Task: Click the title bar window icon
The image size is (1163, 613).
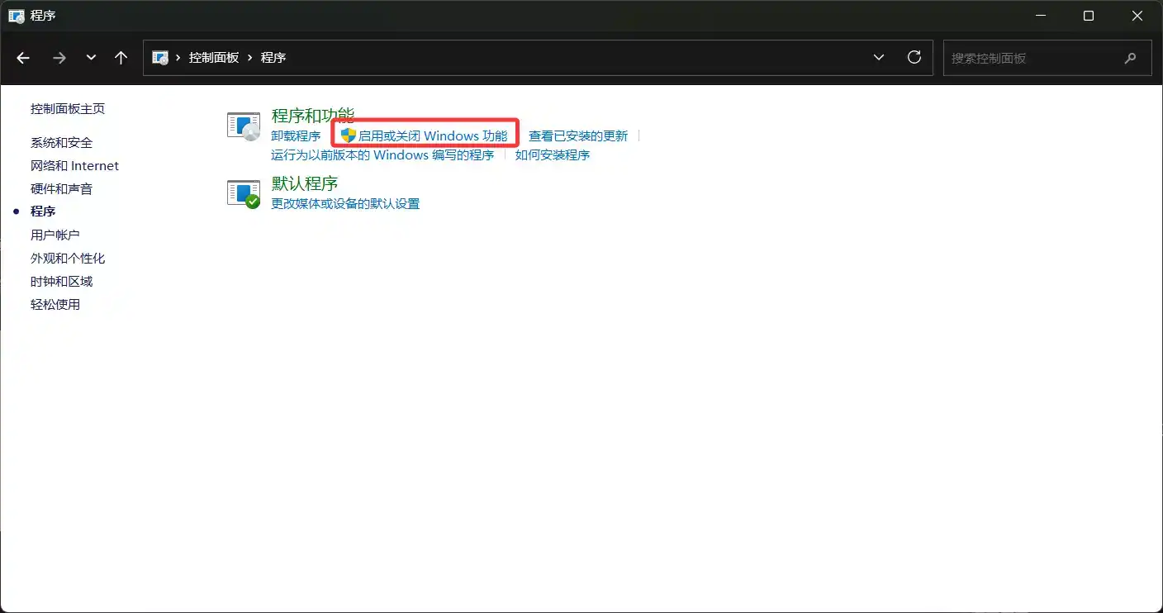Action: [x=16, y=16]
